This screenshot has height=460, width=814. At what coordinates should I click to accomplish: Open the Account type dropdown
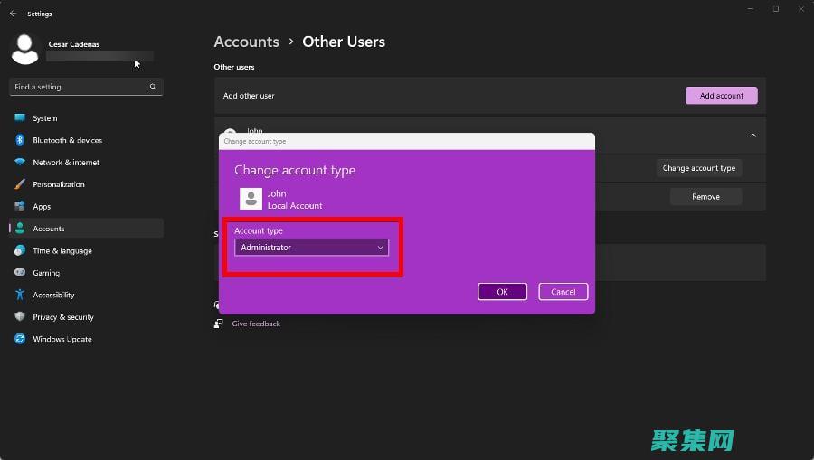coord(311,248)
